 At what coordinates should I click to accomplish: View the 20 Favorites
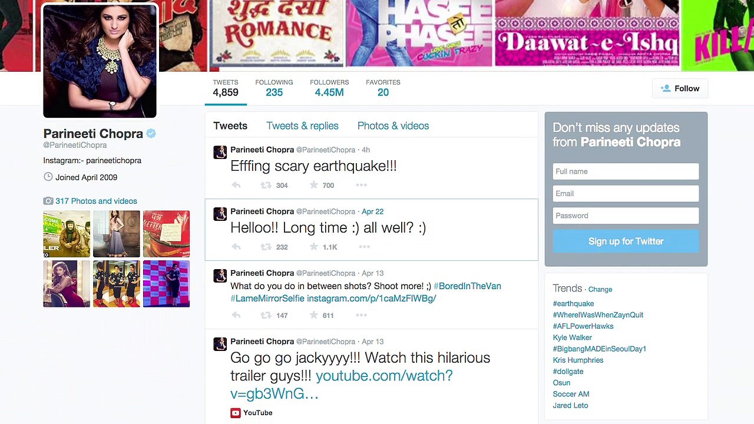click(383, 88)
